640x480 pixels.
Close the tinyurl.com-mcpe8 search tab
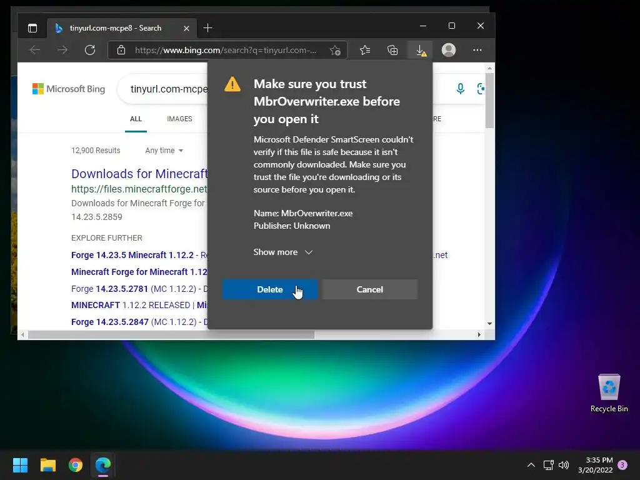pos(186,28)
